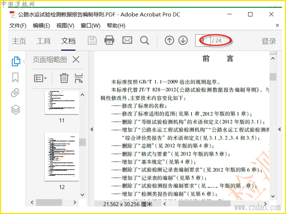This screenshot has height=214, width=286.
Task: Click the page number input field
Action: (203, 40)
